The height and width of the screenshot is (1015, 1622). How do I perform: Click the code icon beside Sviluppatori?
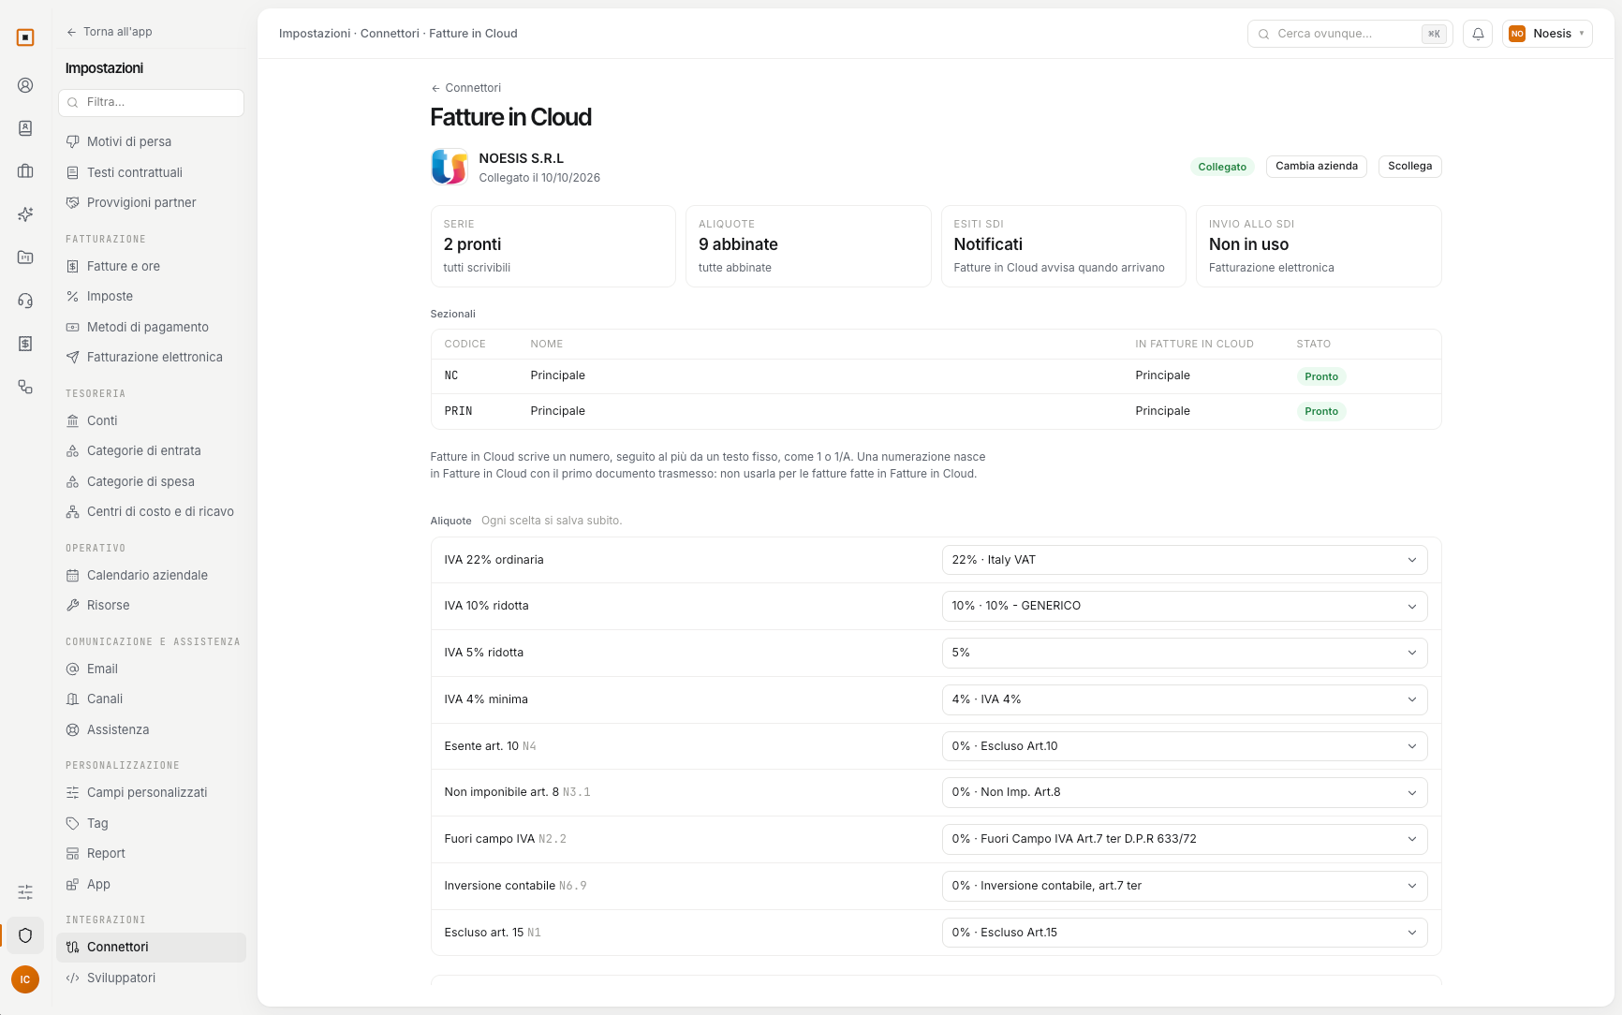(x=73, y=978)
